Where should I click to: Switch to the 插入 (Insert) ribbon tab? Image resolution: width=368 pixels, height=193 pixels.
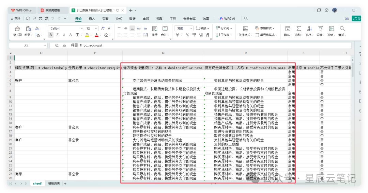pyautogui.click(x=92, y=19)
